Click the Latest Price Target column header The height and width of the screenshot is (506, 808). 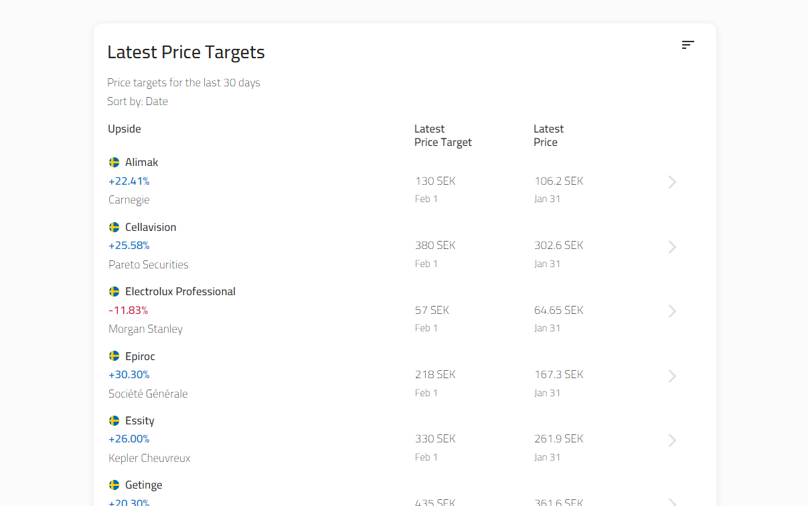click(442, 136)
